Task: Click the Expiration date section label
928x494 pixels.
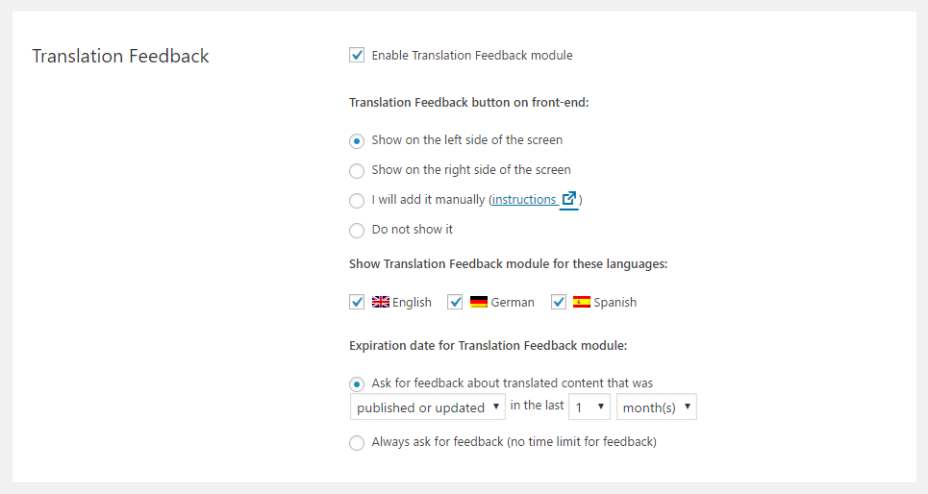Action: pos(488,345)
